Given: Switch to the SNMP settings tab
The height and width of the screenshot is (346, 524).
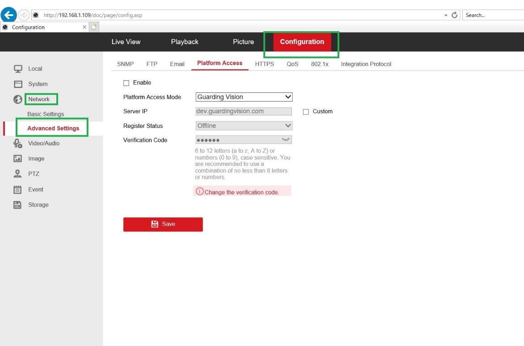Looking at the screenshot, I should [125, 64].
